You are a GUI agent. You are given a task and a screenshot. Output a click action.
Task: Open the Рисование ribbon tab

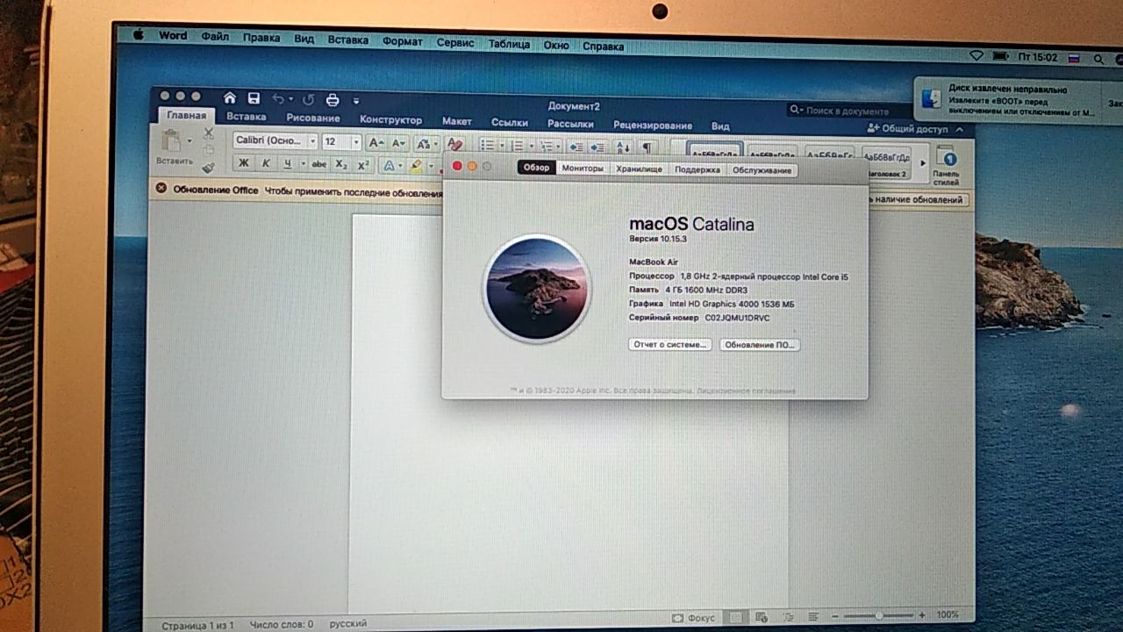313,118
